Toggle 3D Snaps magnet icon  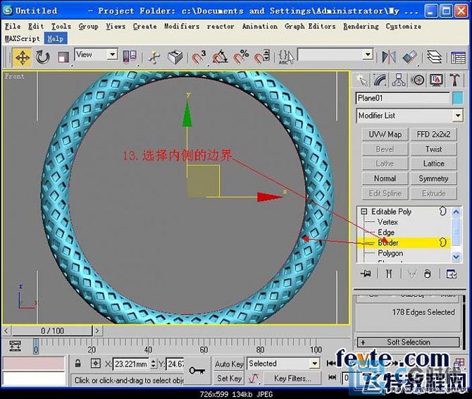[199, 57]
